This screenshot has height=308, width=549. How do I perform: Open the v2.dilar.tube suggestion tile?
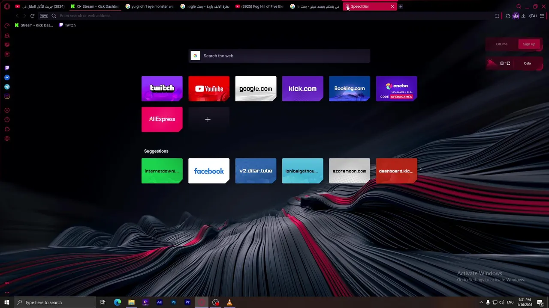pos(256,171)
